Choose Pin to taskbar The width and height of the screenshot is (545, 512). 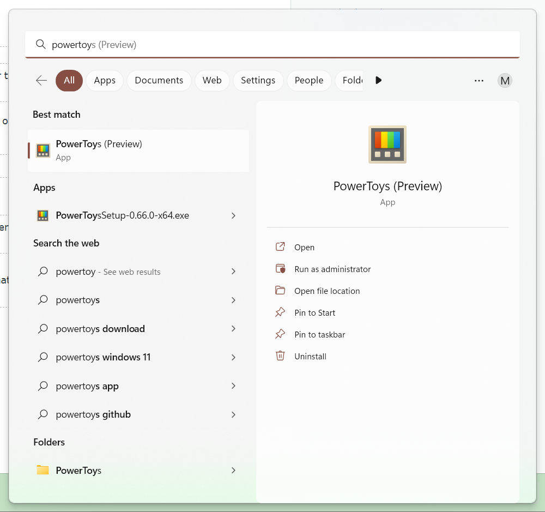[319, 335]
